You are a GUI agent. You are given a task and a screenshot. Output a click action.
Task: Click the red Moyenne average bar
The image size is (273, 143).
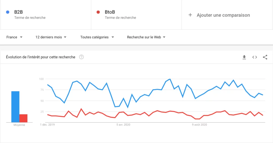tap(23, 118)
